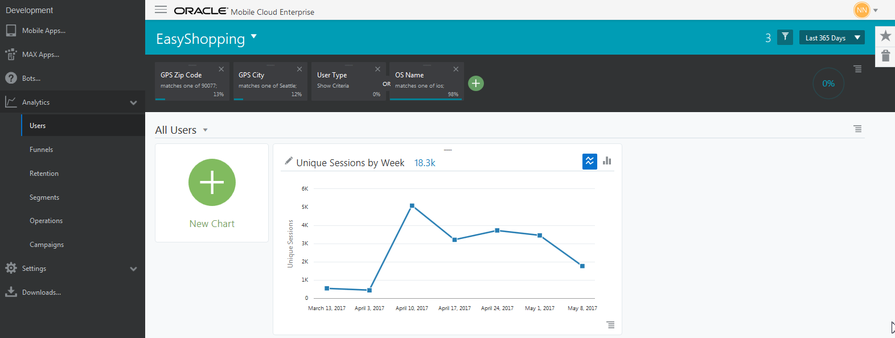Open the filter bar options menu icon
The image size is (895, 338).
857,69
